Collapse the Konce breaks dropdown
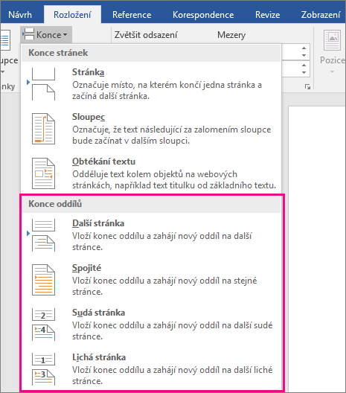This screenshot has height=393, width=346. [x=46, y=34]
